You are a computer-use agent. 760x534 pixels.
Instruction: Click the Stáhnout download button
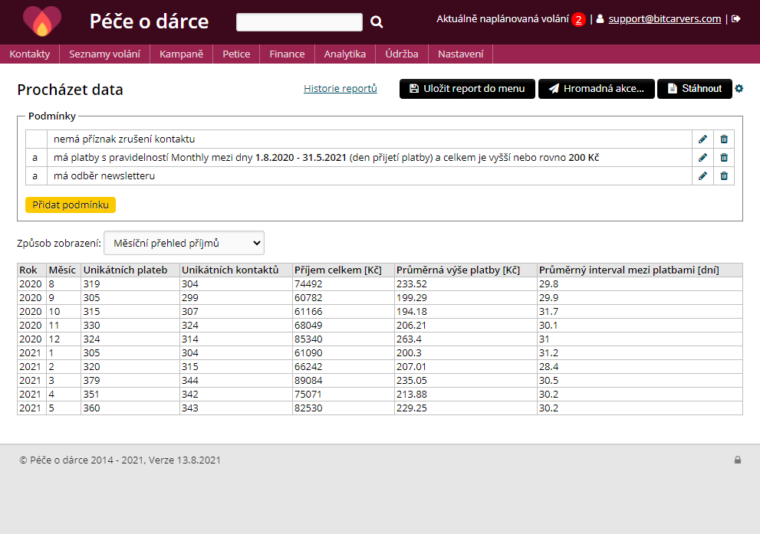694,89
